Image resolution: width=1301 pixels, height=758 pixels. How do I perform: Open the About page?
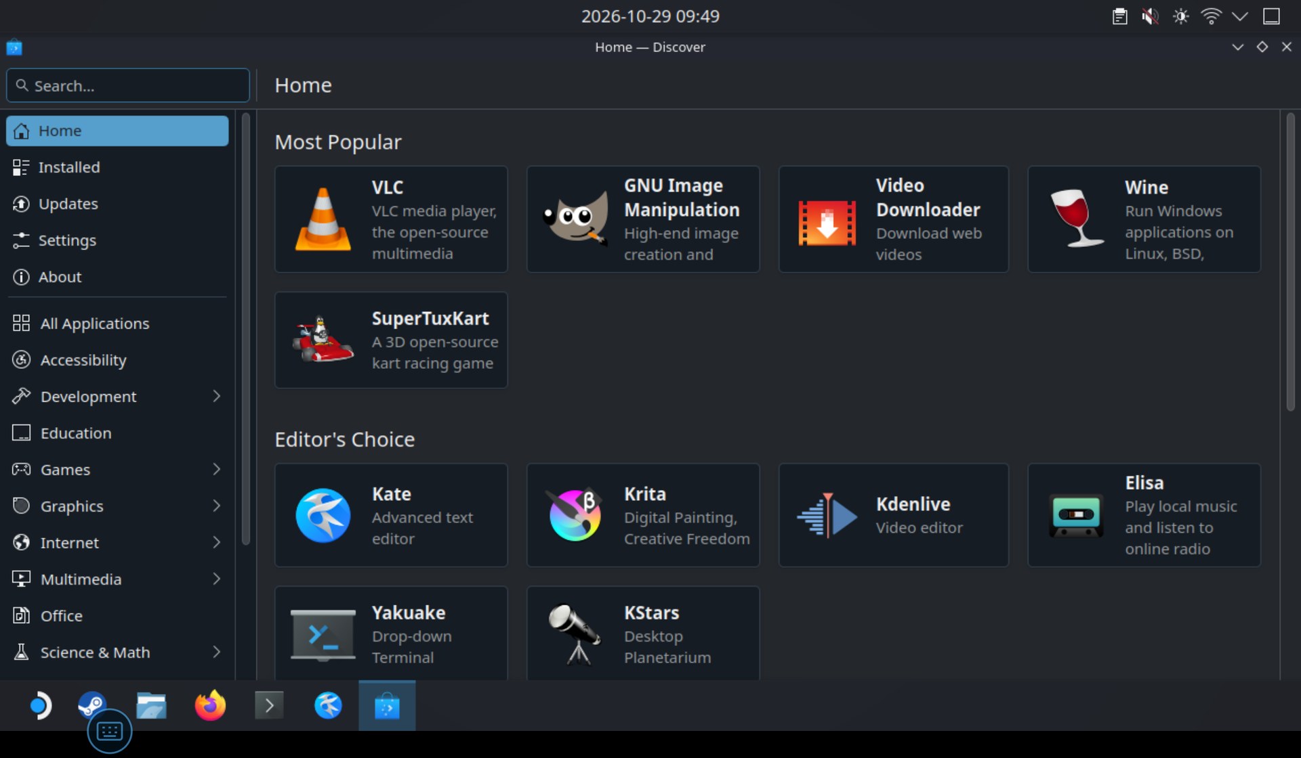(x=117, y=277)
